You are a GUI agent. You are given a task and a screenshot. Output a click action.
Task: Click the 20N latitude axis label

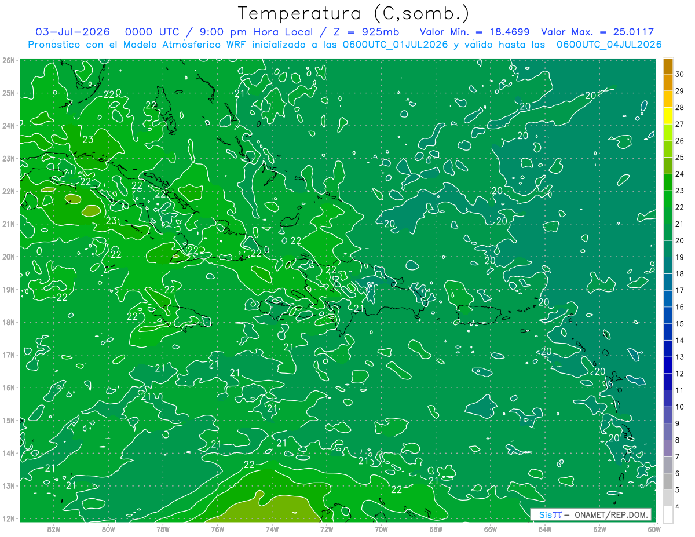tap(8, 257)
